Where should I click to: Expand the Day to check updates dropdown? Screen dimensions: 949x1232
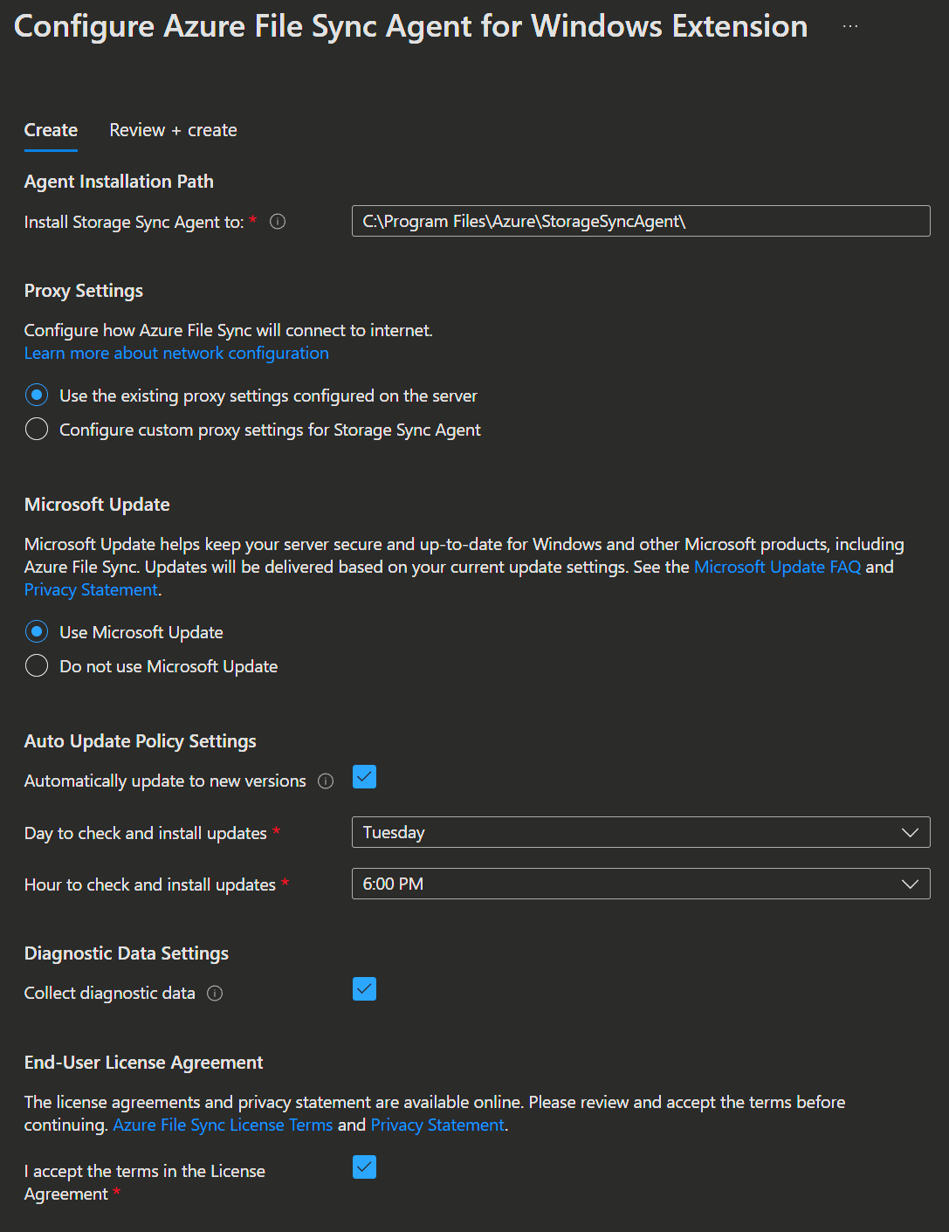641,832
